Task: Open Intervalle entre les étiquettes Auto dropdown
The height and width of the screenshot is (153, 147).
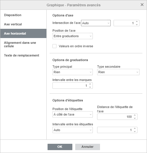Action: coord(73,130)
